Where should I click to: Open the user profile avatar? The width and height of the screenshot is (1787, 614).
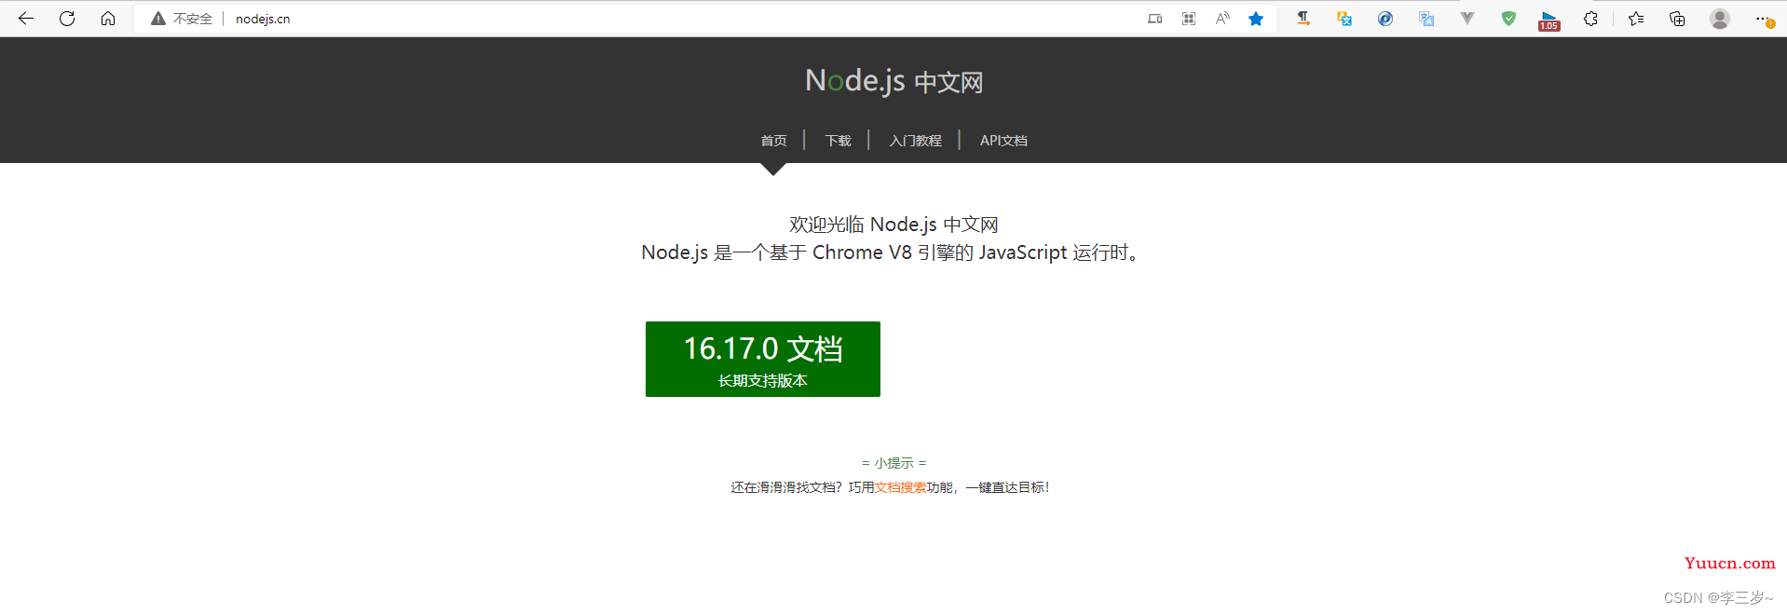[1720, 19]
